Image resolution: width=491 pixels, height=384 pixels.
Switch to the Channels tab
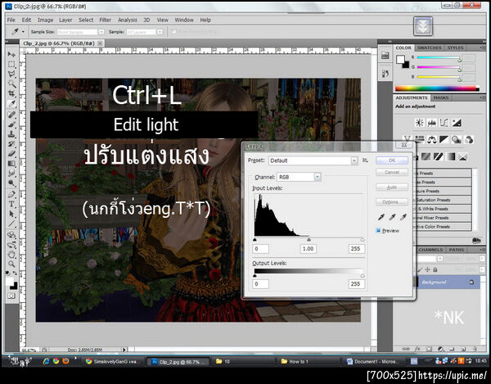[430, 250]
